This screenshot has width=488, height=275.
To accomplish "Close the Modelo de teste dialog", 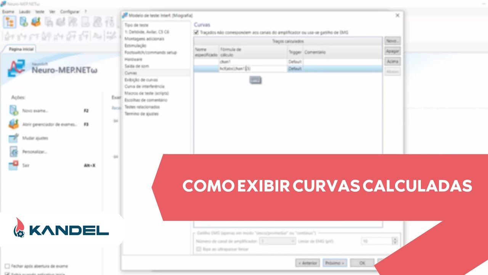I will point(397,15).
